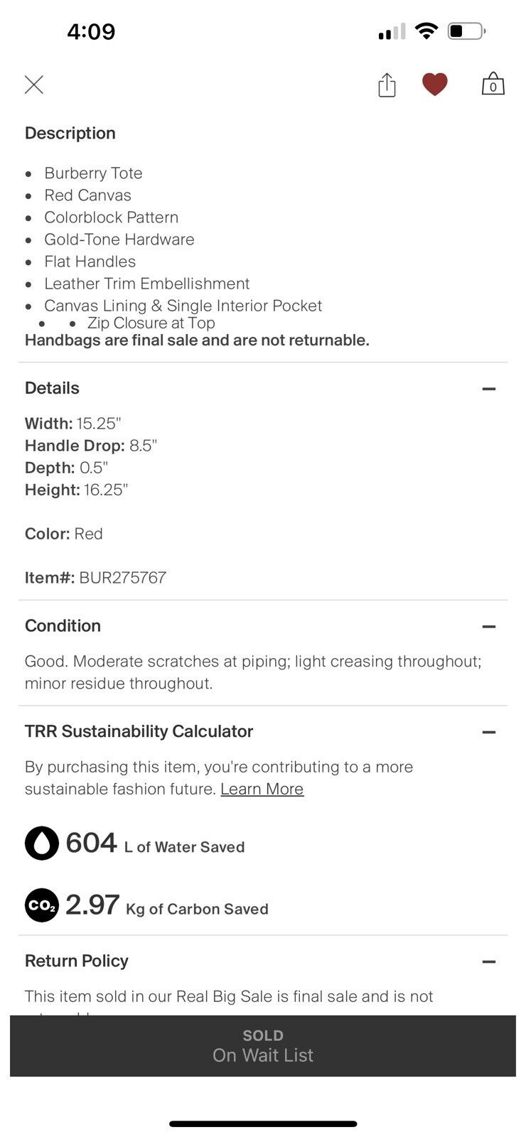Tap the water drop icon
Screen dimensions: 526x1137
point(42,843)
